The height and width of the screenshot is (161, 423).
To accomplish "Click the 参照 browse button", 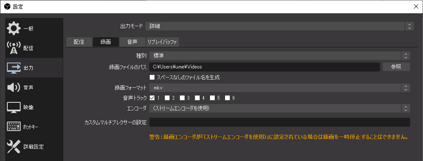I will [396, 67].
